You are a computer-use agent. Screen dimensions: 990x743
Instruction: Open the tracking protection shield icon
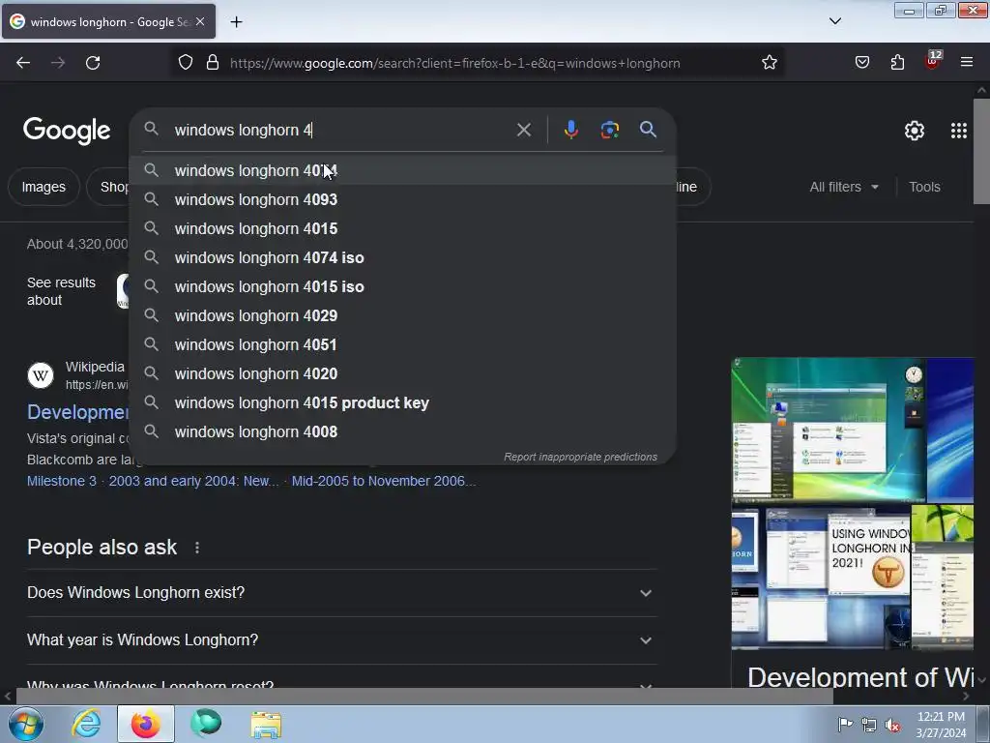point(185,63)
